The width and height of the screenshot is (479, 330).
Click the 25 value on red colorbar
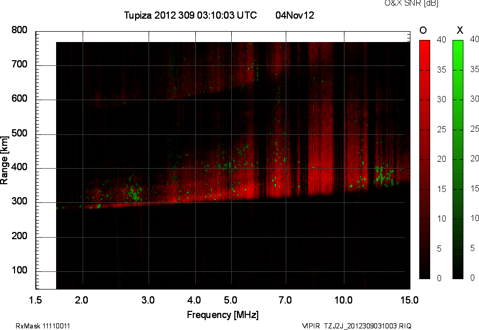coord(441,130)
